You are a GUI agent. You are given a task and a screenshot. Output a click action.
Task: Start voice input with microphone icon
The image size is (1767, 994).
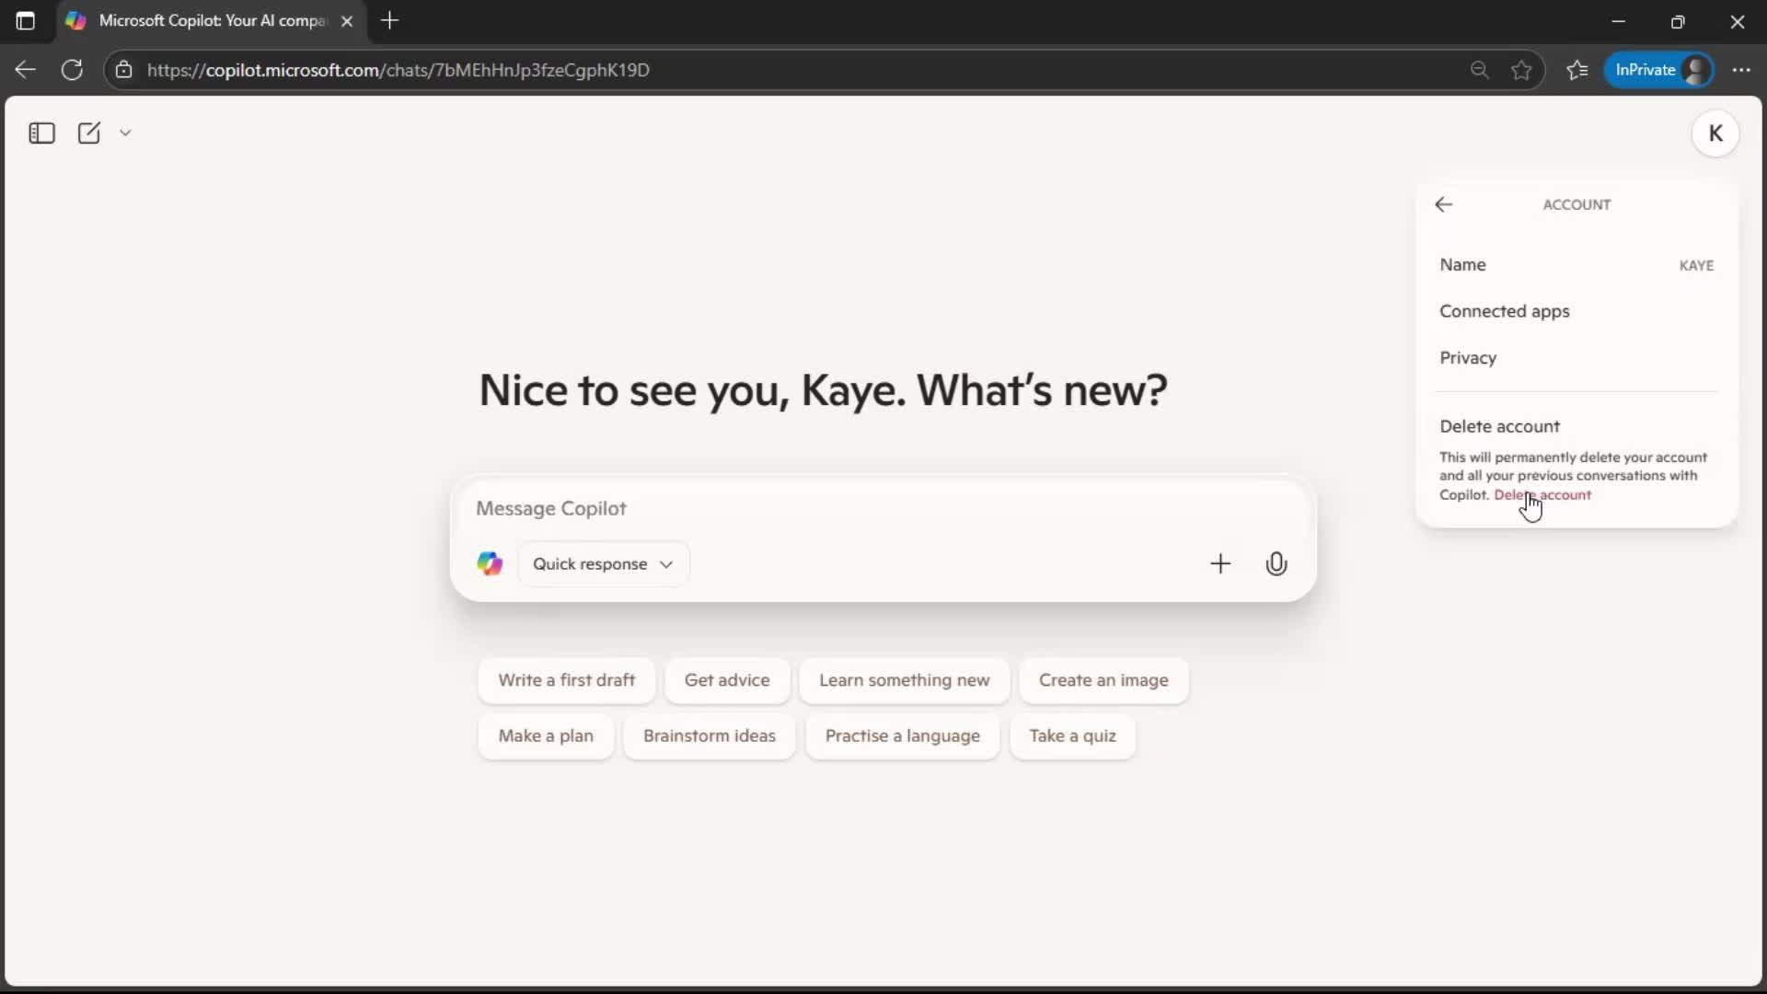(x=1276, y=564)
